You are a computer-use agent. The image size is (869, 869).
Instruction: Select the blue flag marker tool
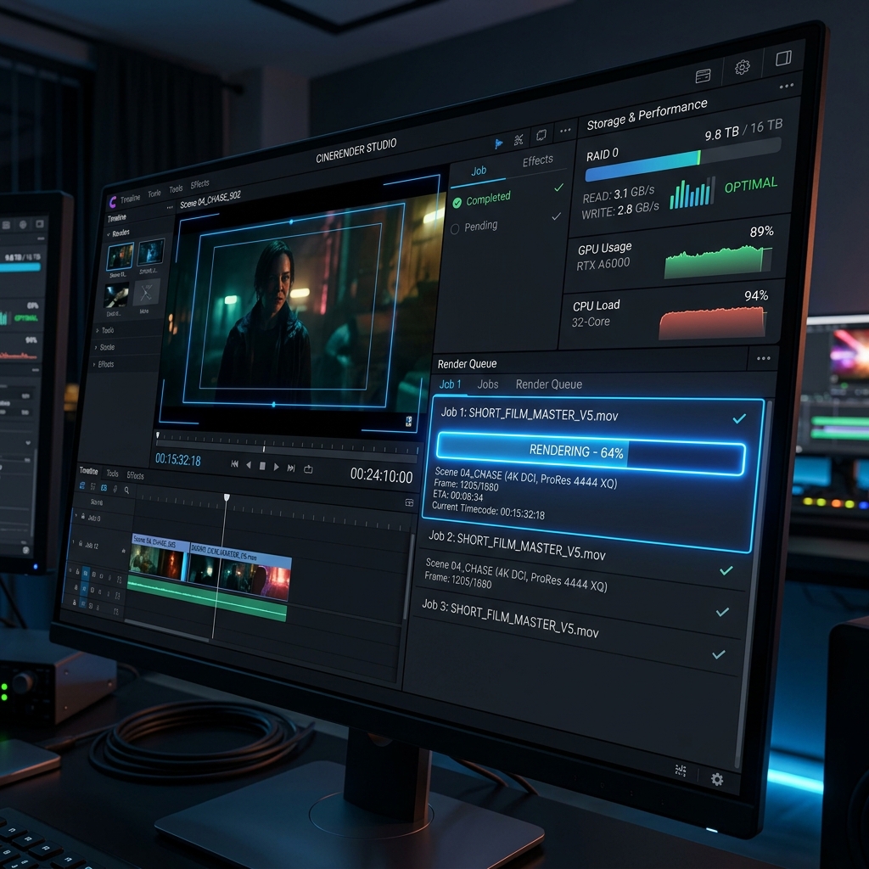coord(498,144)
